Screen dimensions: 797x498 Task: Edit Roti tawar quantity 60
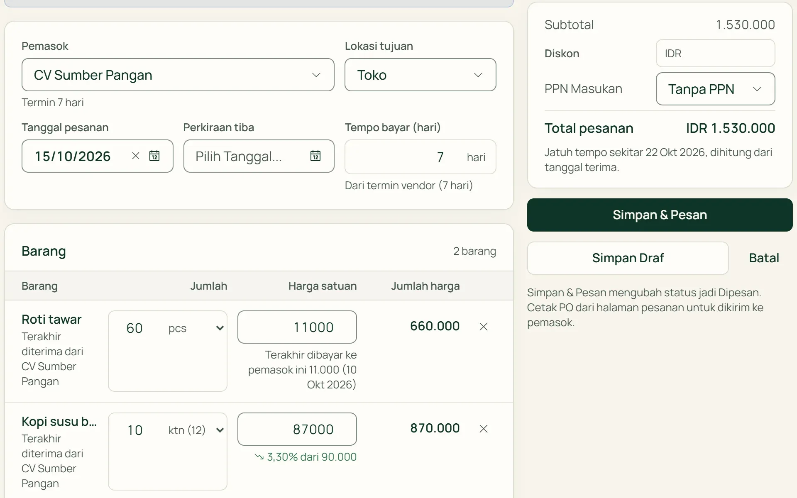[x=135, y=328]
